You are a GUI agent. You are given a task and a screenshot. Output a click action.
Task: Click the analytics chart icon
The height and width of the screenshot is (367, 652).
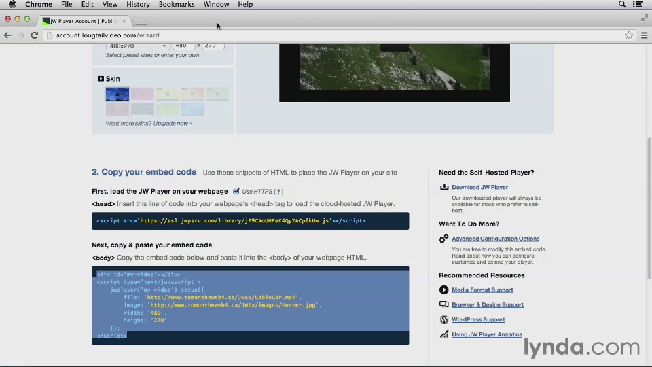point(443,334)
